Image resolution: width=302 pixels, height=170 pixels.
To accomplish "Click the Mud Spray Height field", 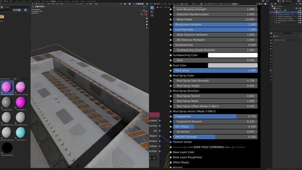I will (215, 86).
